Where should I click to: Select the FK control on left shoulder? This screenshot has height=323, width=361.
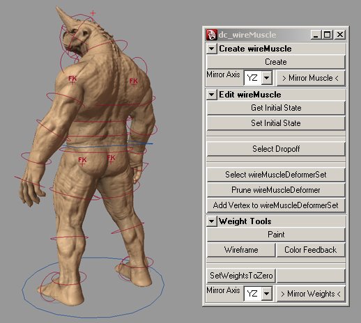72,79
